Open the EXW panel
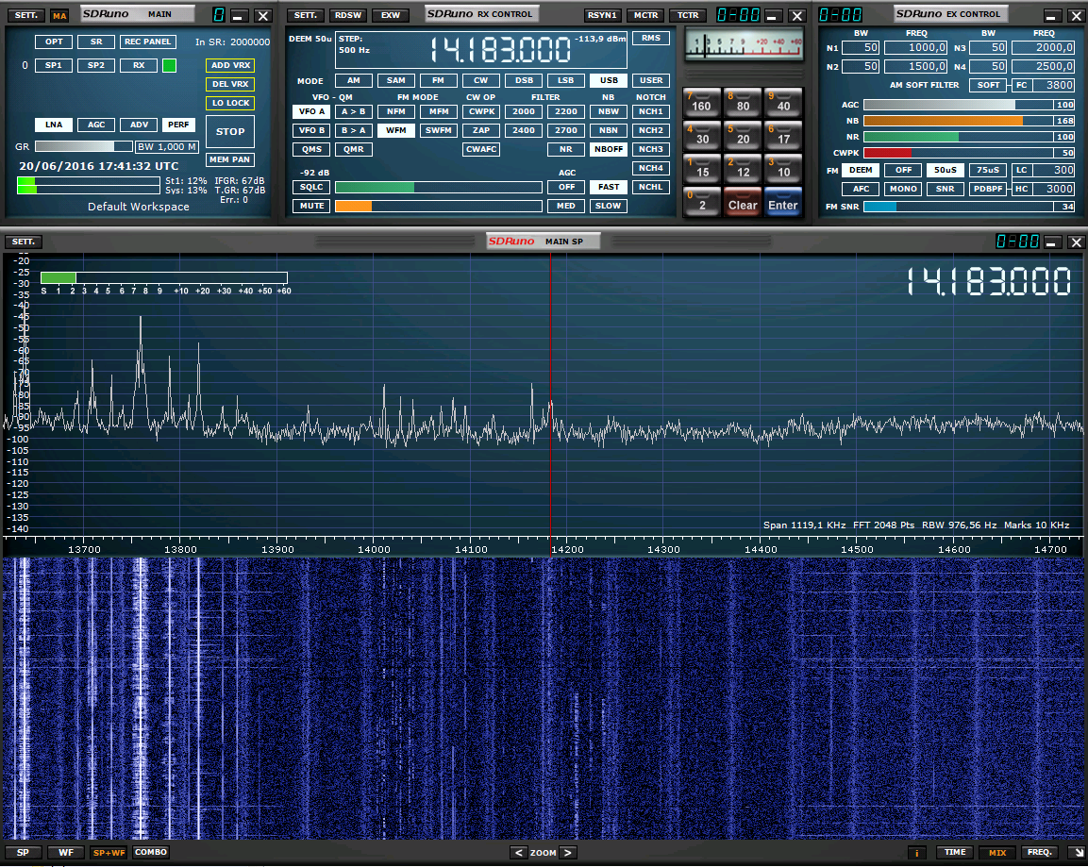This screenshot has height=867, width=1088. [x=391, y=15]
